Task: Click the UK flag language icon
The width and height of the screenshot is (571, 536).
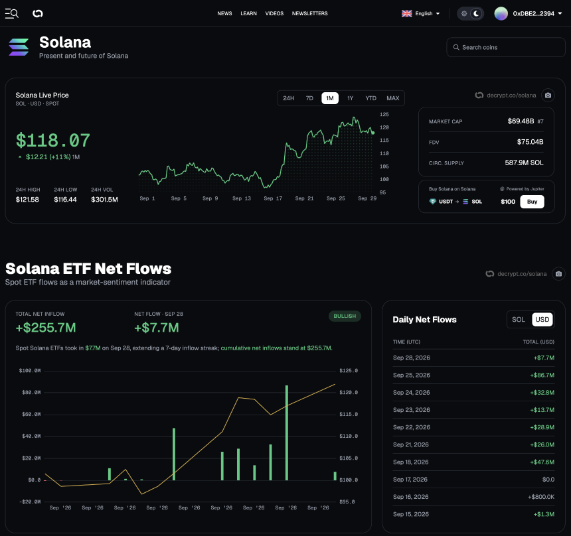Action: pos(406,13)
